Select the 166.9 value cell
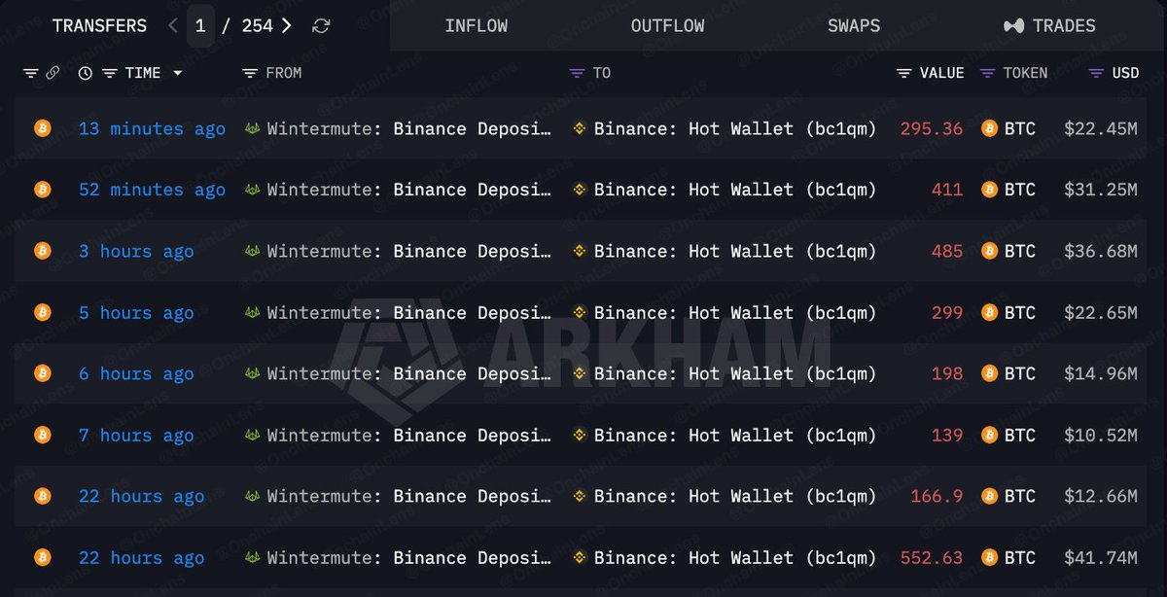 coord(937,496)
